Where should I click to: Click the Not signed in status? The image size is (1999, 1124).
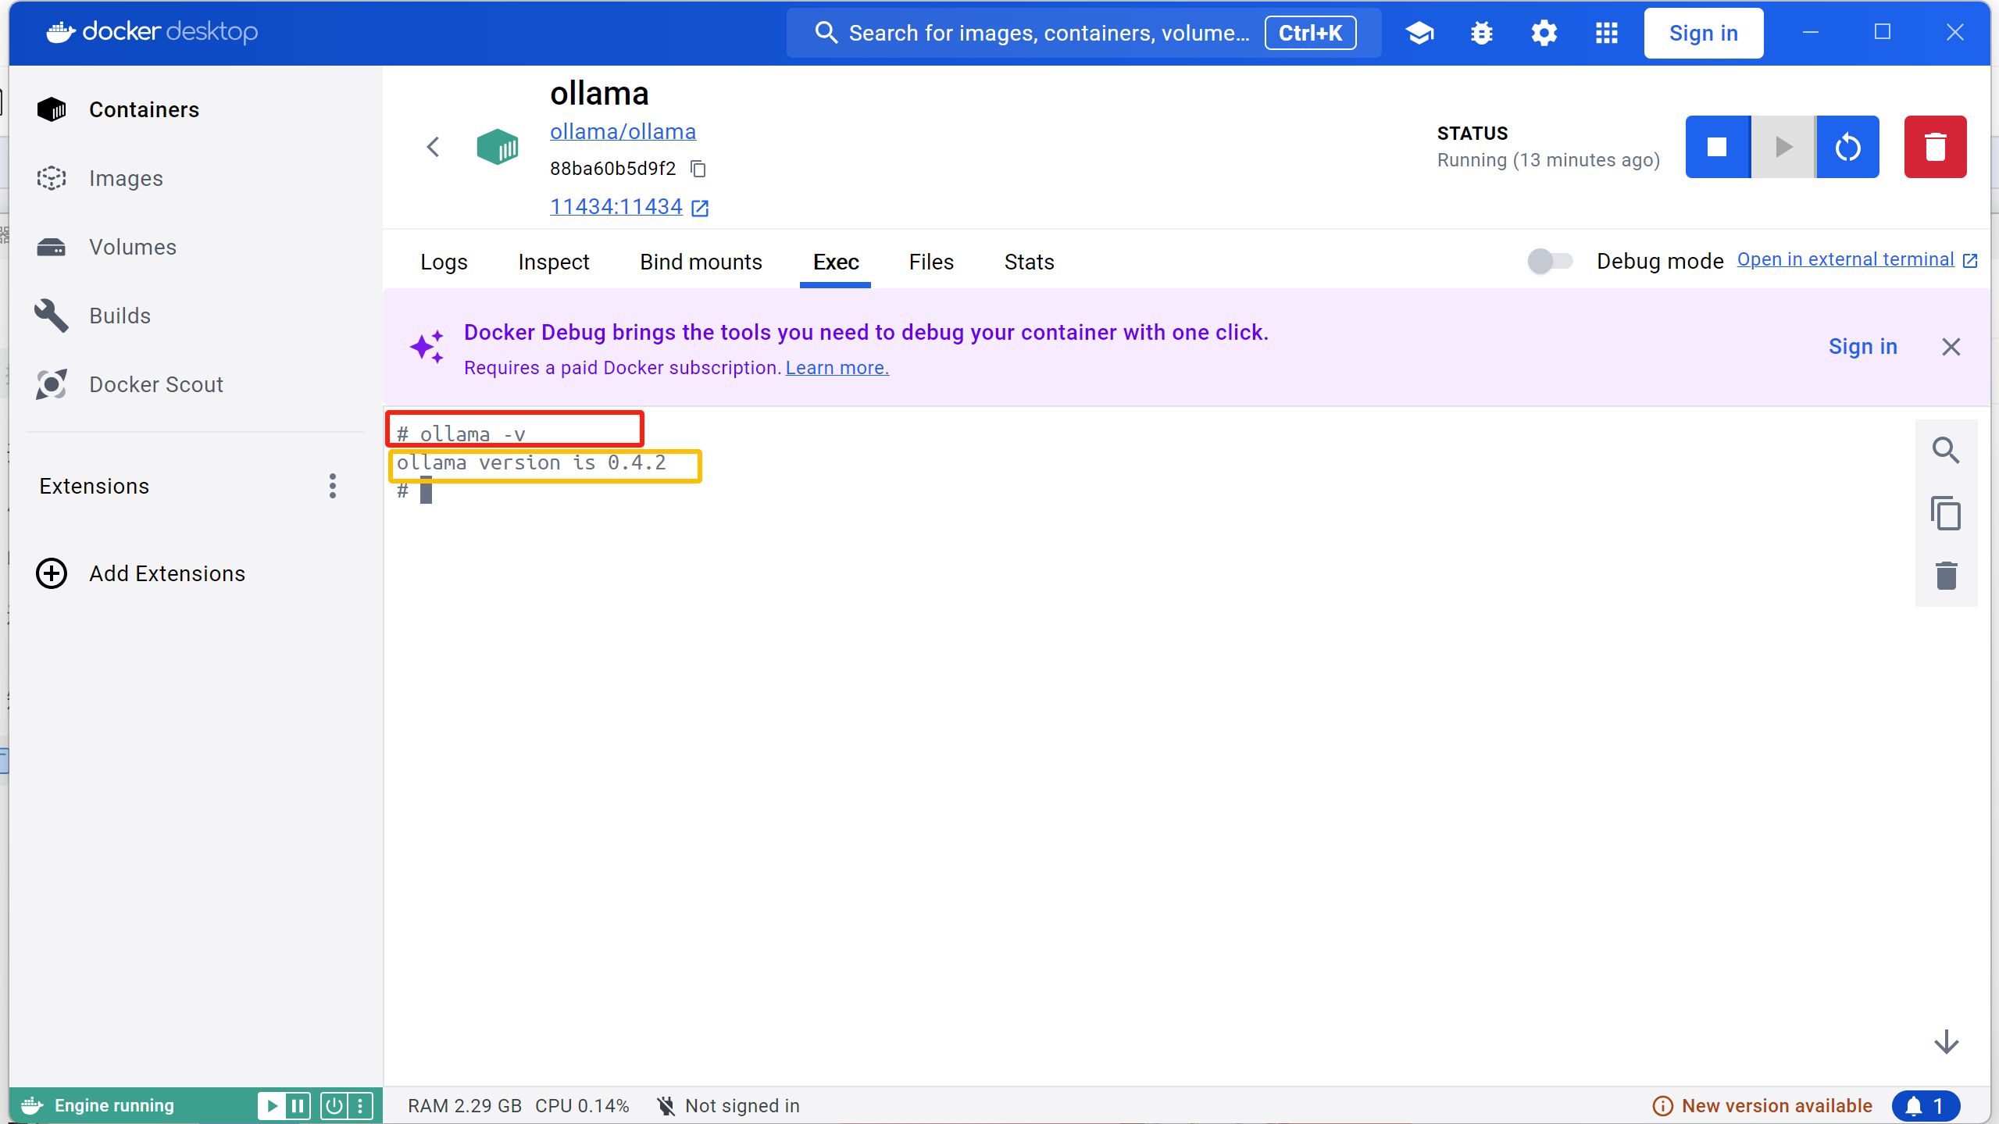[x=728, y=1105]
